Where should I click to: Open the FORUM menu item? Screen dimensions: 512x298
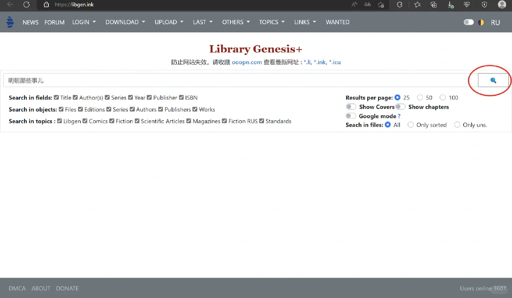54,22
